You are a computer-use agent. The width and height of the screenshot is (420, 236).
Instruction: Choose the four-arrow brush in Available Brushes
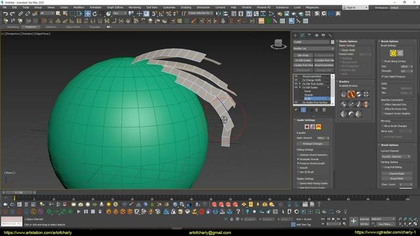366,94
